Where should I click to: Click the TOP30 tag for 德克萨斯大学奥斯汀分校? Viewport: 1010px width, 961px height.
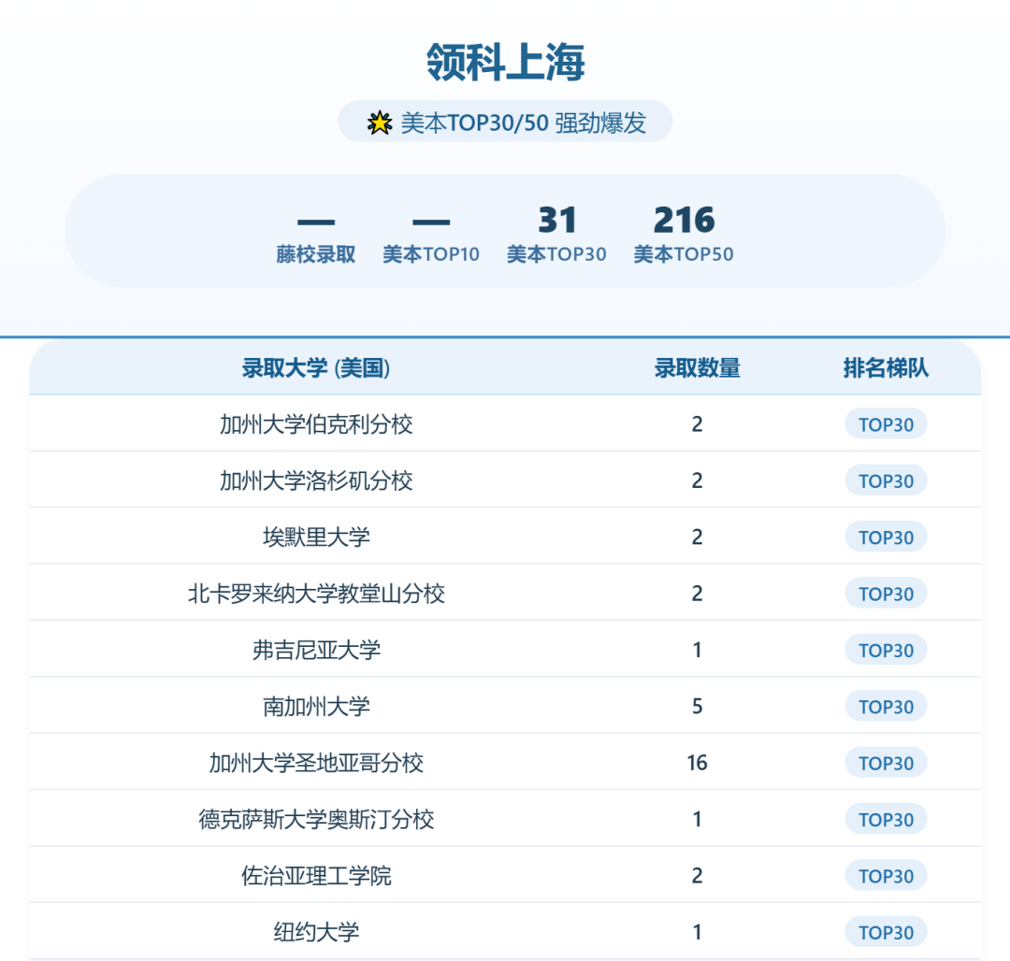887,820
